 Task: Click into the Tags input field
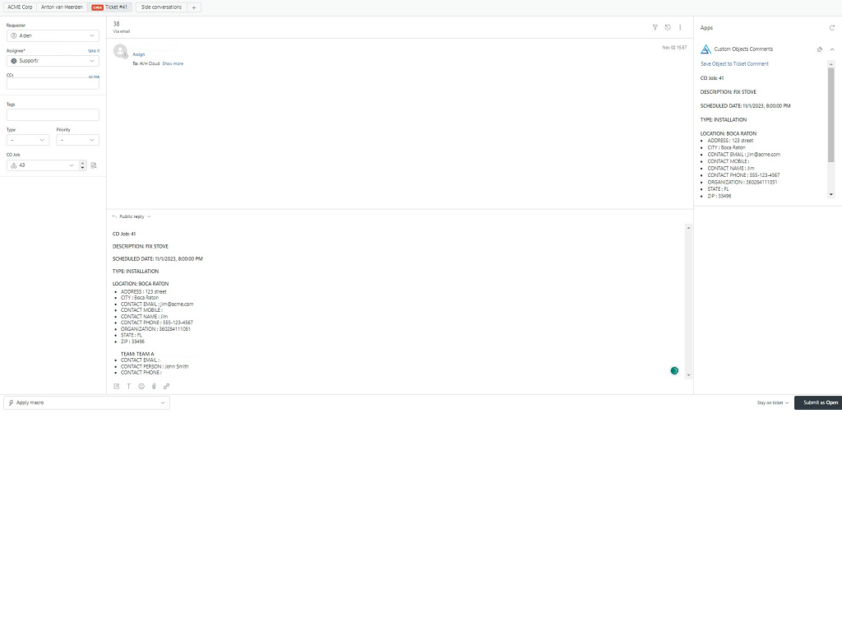53,115
